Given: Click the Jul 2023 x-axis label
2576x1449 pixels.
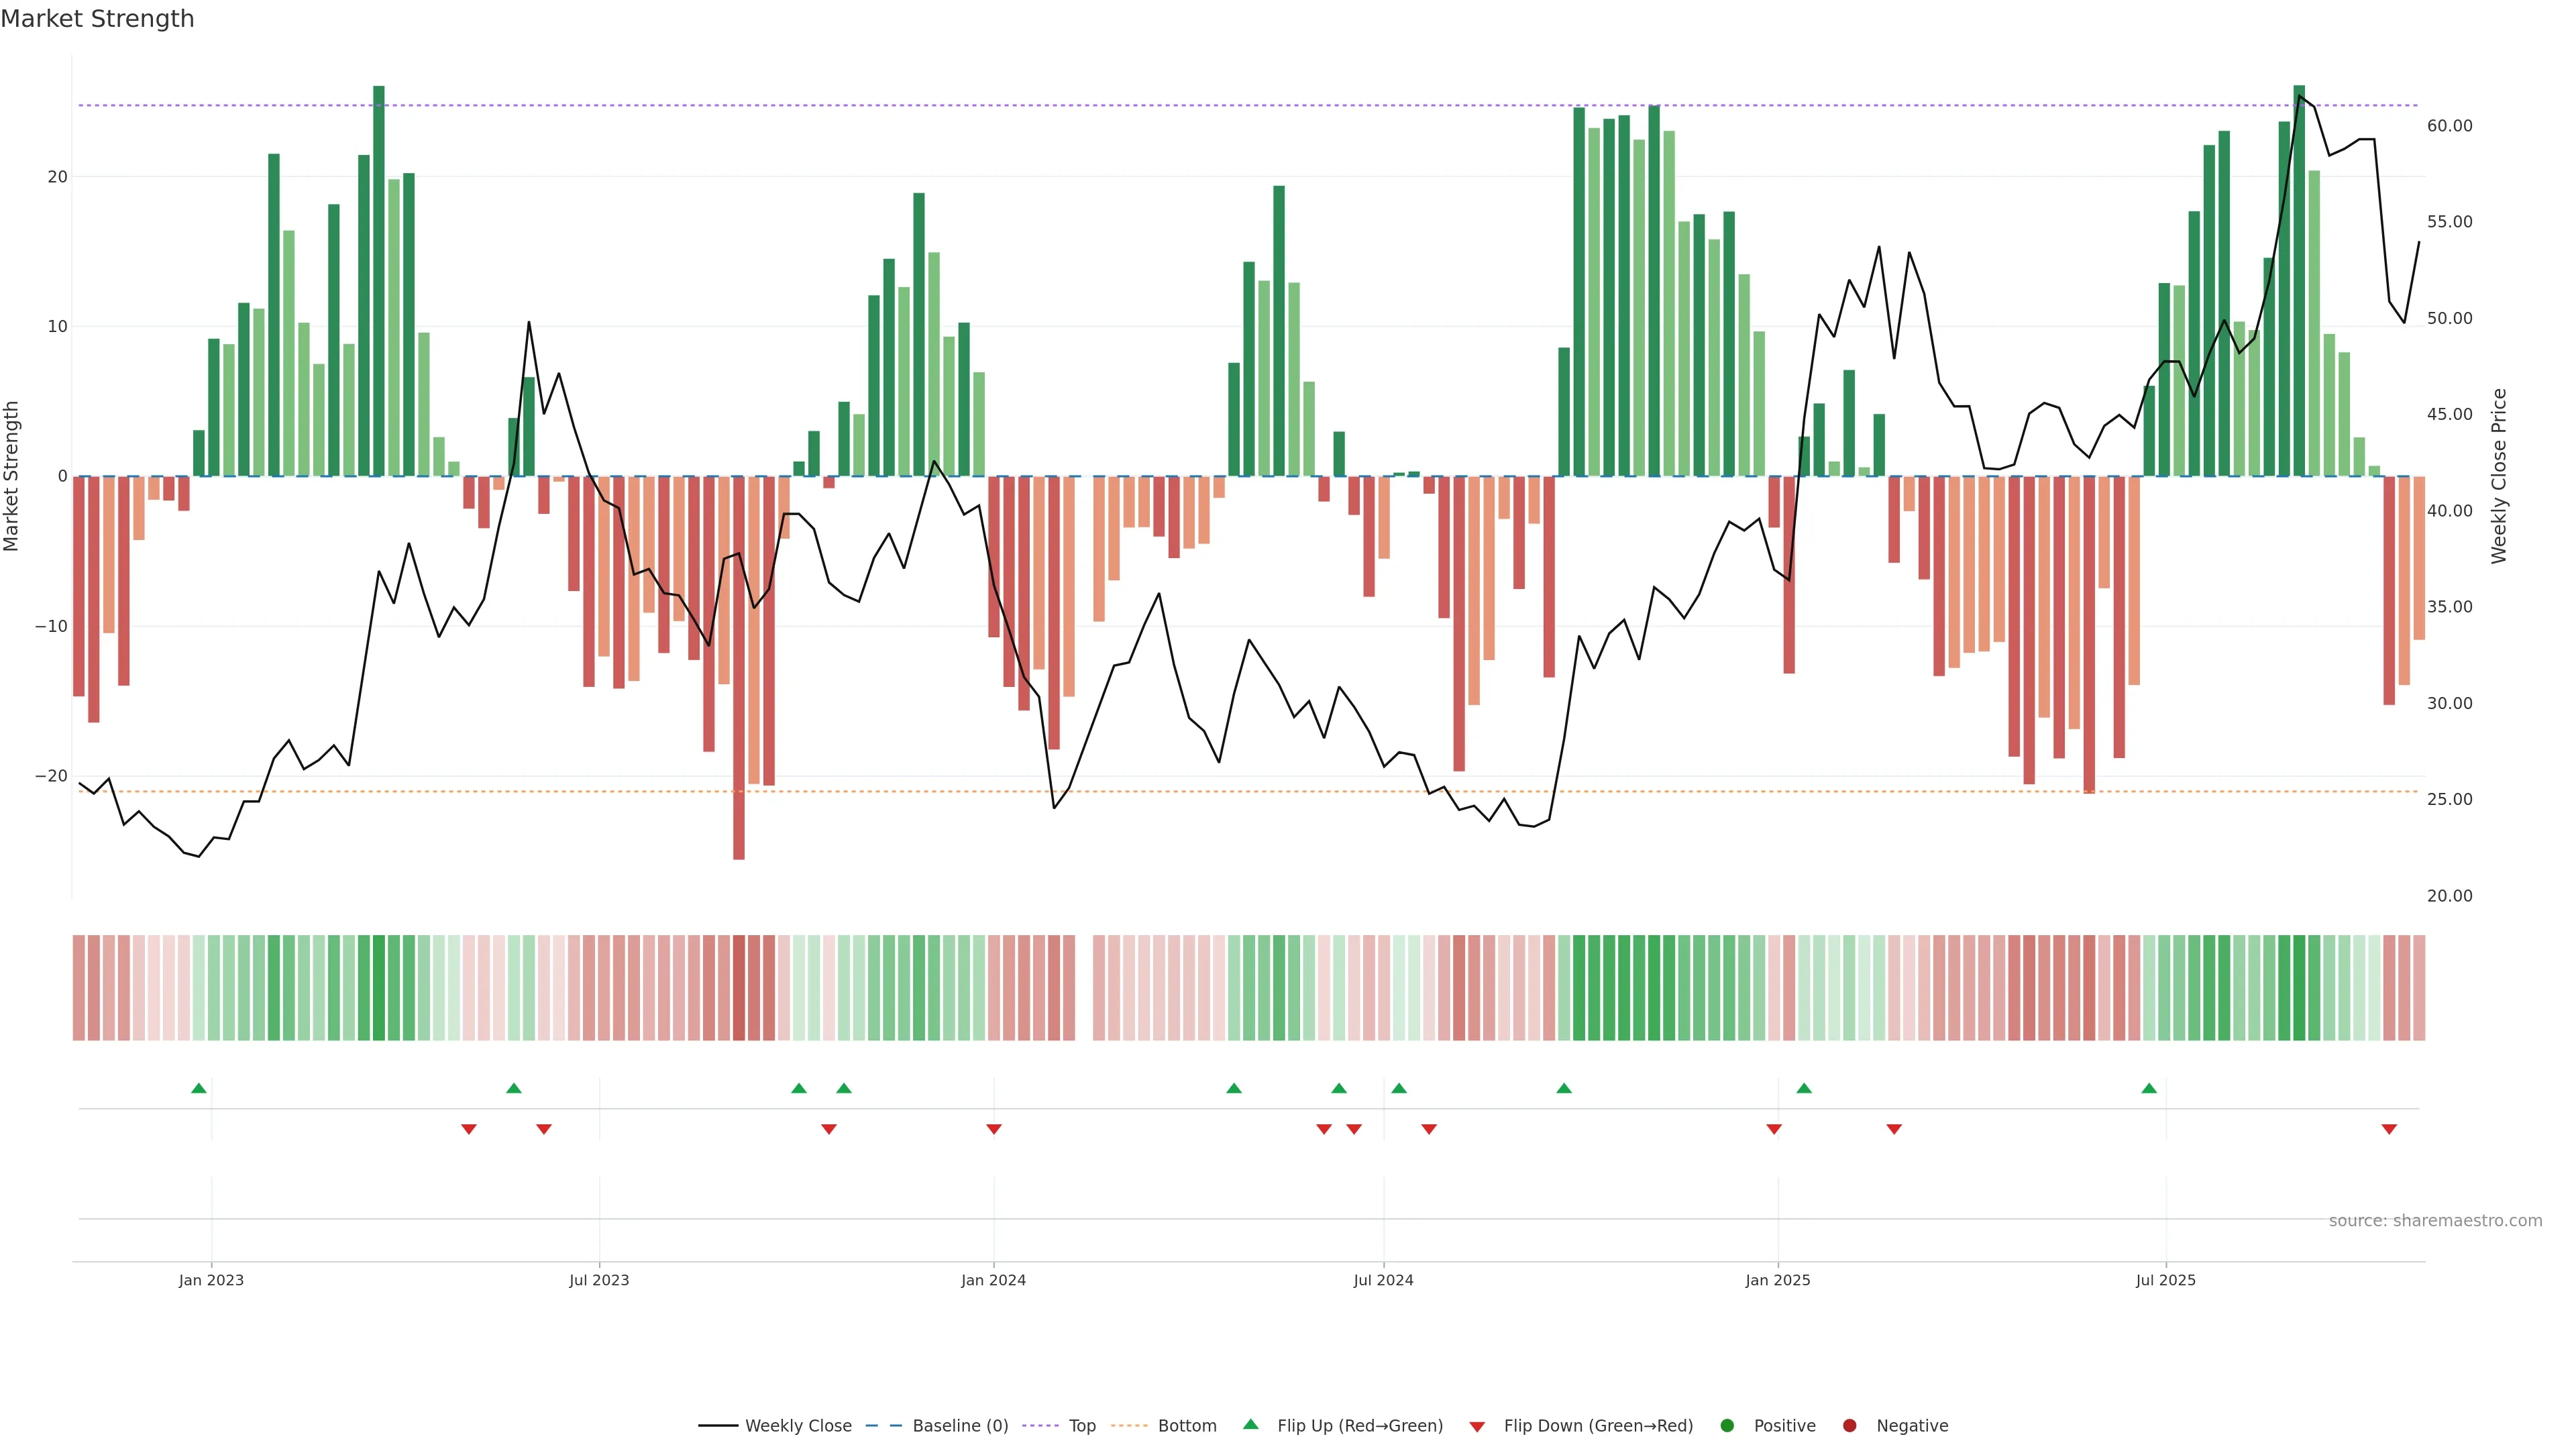Looking at the screenshot, I should coord(599,1280).
